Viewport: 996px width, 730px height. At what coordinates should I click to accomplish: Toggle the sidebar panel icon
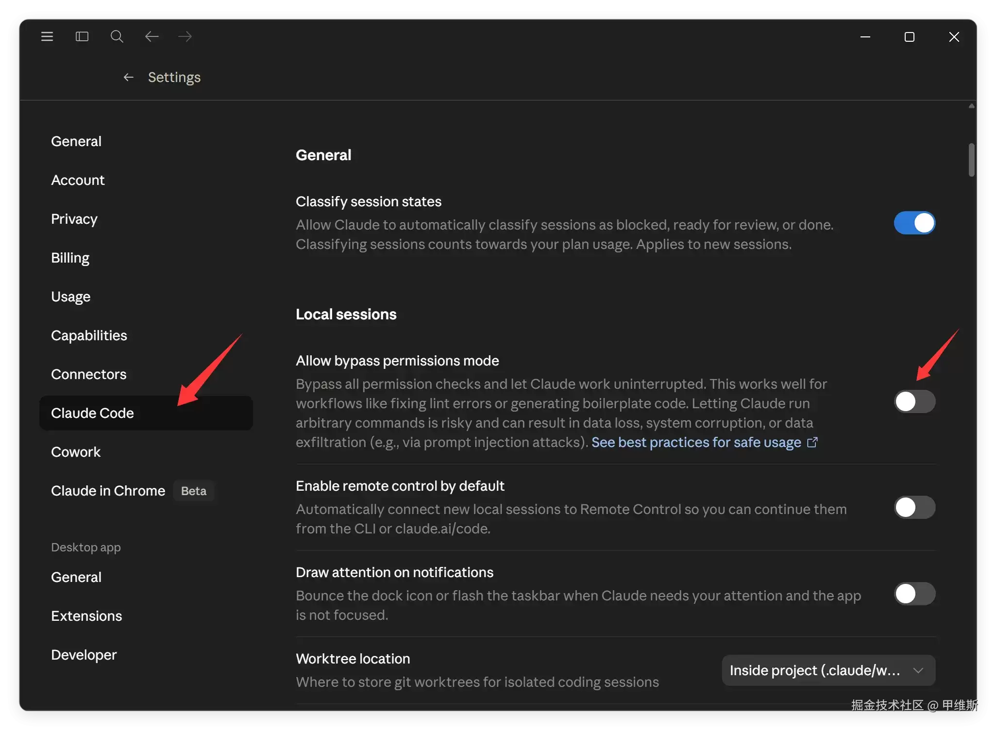click(82, 36)
